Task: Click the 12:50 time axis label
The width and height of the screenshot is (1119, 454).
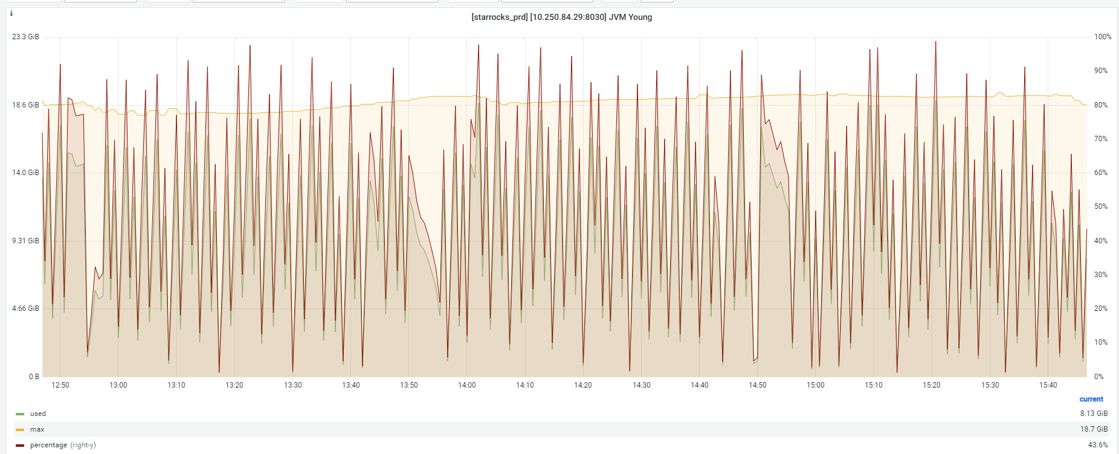Action: point(60,385)
